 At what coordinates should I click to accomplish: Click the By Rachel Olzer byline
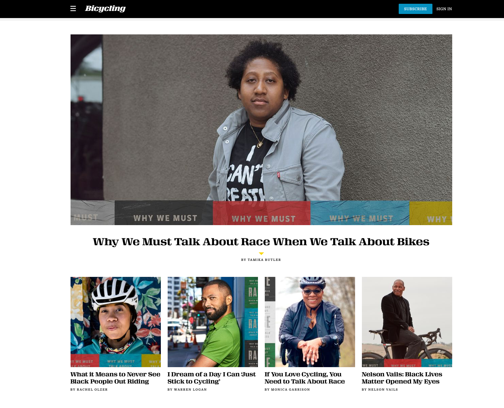tap(89, 390)
